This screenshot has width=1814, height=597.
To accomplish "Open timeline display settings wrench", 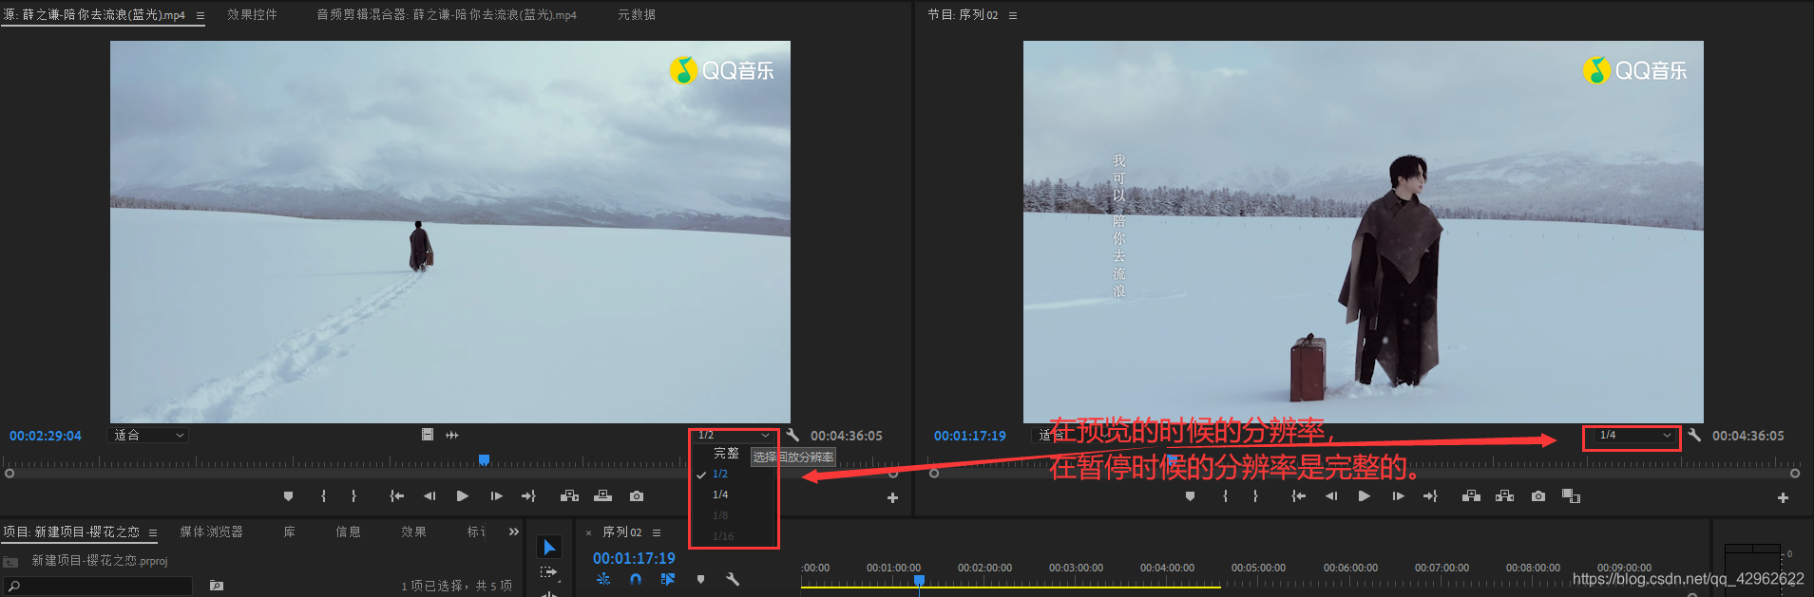I will pyautogui.click(x=733, y=578).
